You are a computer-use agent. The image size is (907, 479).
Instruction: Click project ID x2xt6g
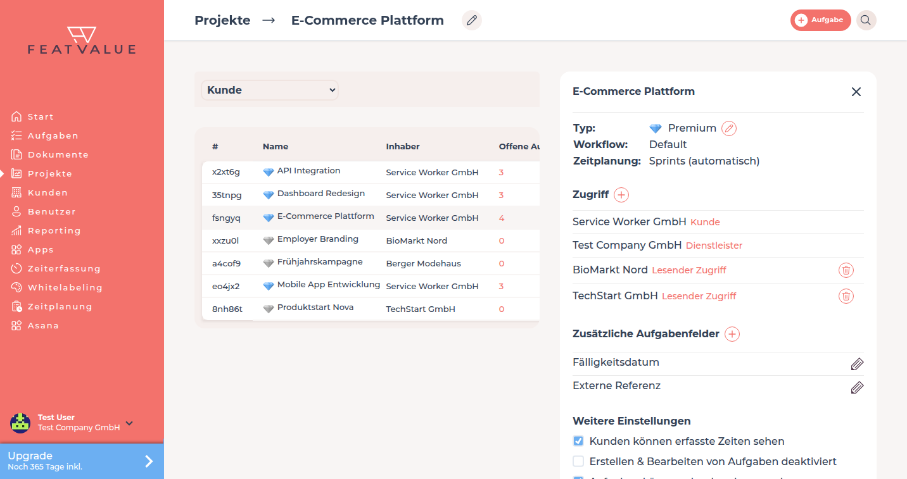(226, 172)
